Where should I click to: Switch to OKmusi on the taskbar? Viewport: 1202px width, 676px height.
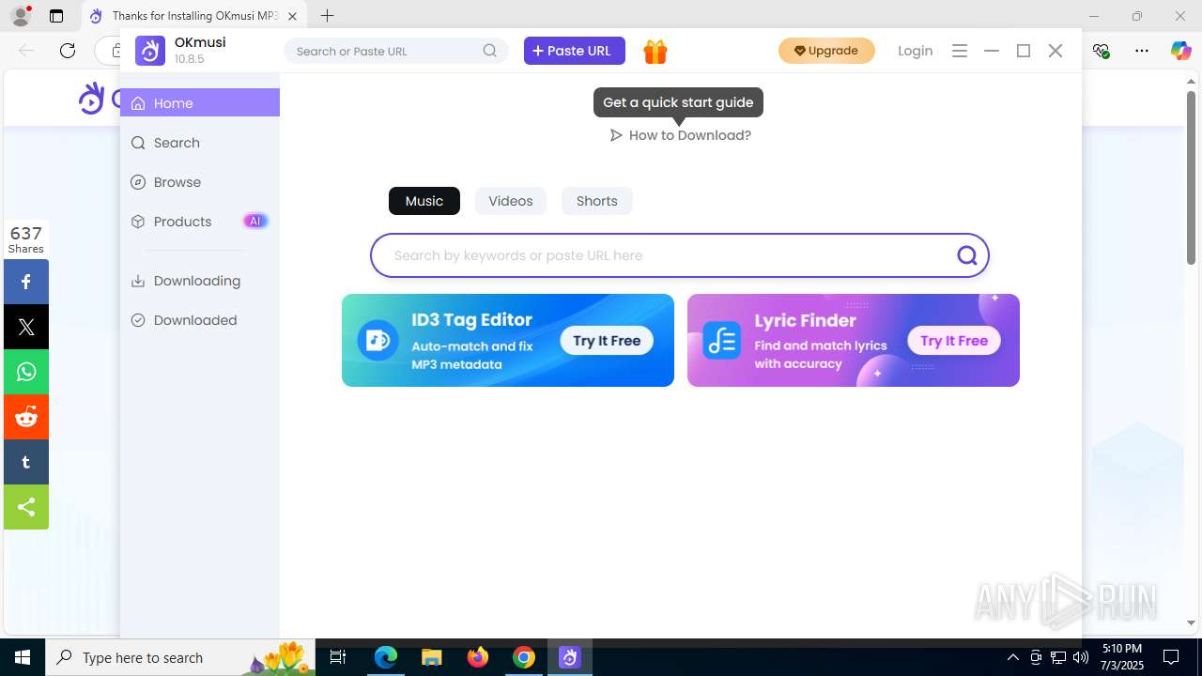point(570,657)
